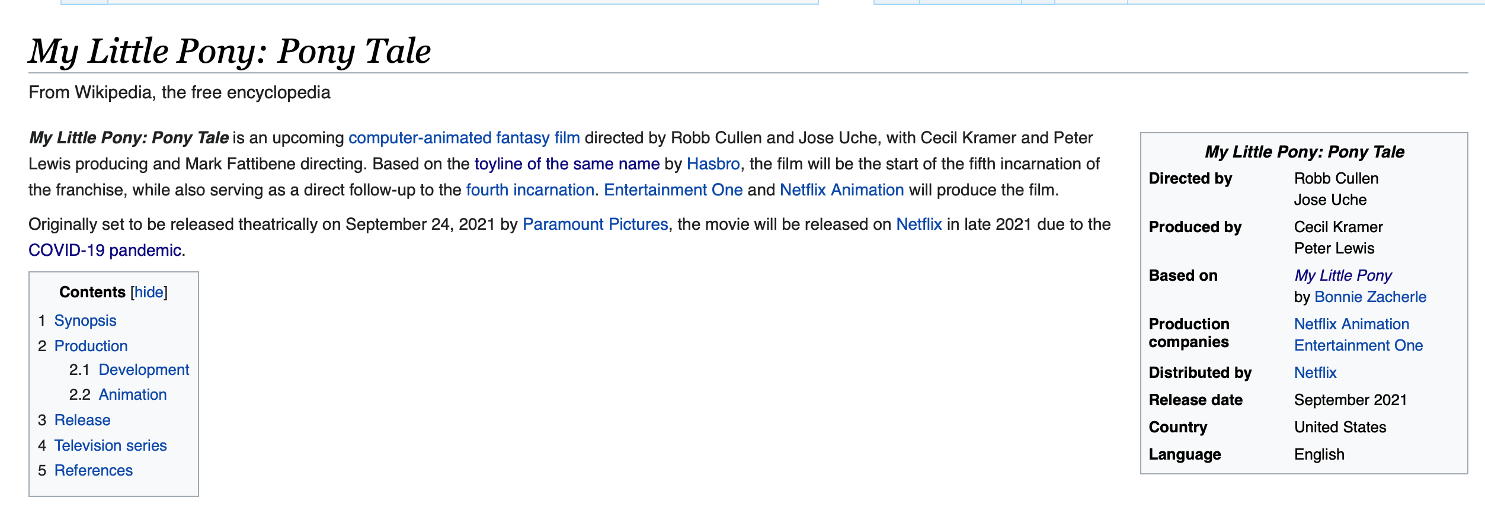The image size is (1485, 520).
Task: Open subsection 2.2 Animation in Contents
Action: [x=133, y=395]
